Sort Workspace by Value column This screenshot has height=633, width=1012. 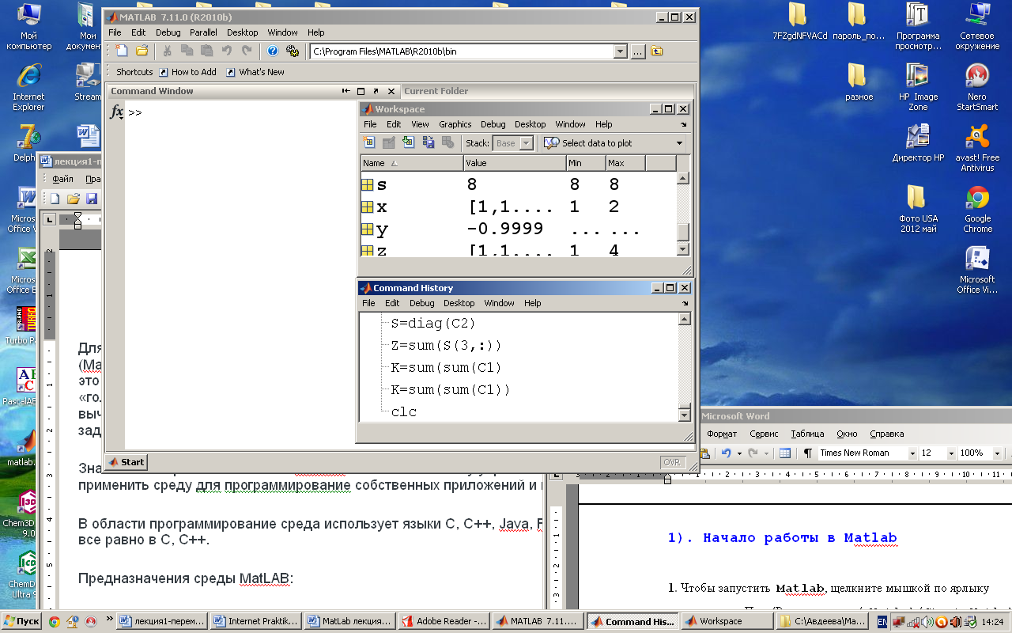[515, 163]
